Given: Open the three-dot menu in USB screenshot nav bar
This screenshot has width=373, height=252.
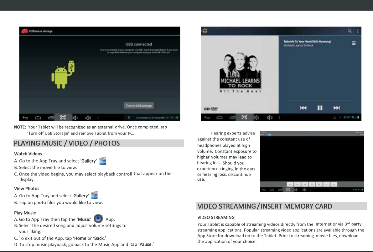Looking at the screenshot, I should click(98, 118).
